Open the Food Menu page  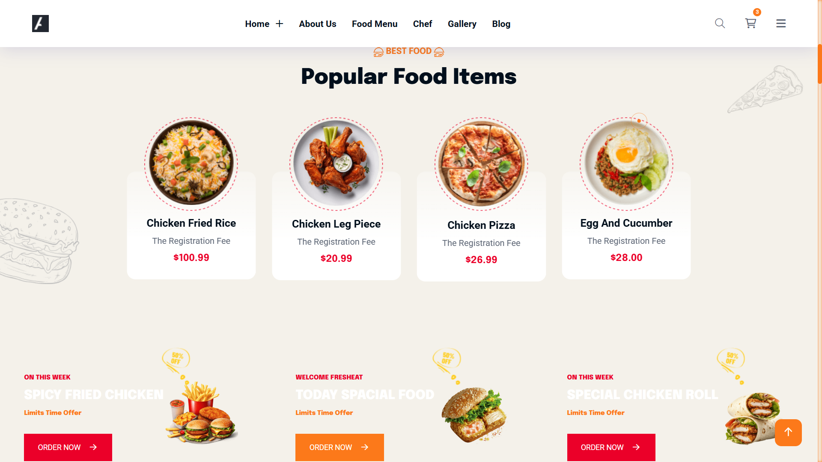coord(375,24)
